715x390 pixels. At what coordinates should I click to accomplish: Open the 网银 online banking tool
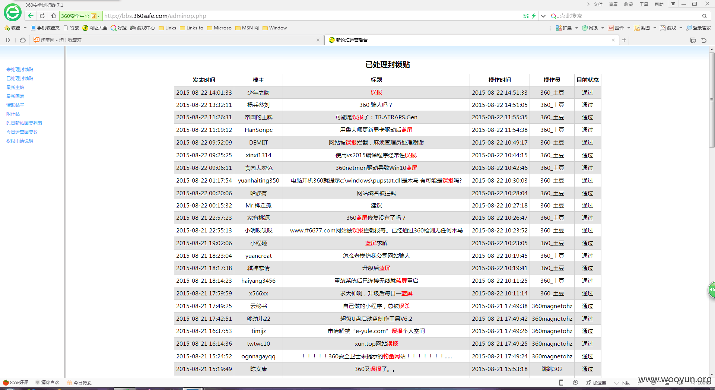590,28
